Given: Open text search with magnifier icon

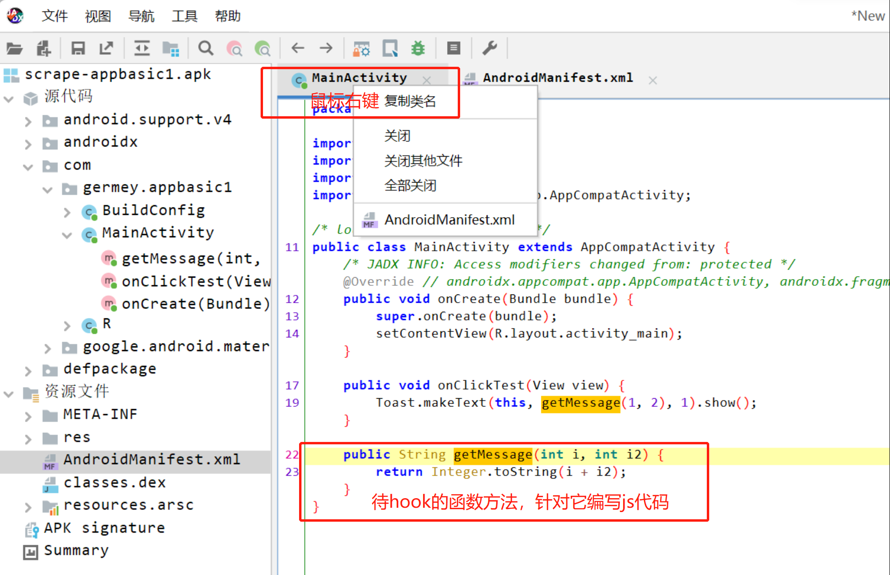Looking at the screenshot, I should click(x=206, y=48).
